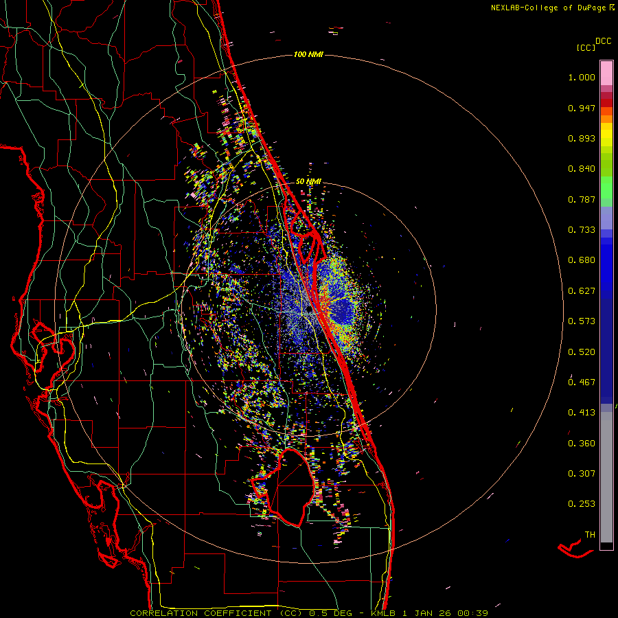
Task: Click the 0.573 scale value
Action: pos(582,321)
